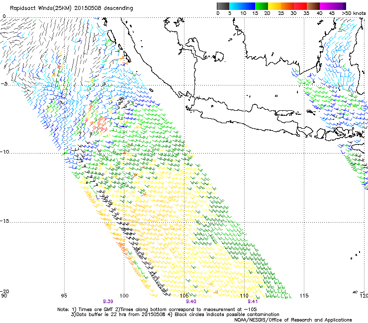This screenshot has height=323, width=368.
Task: Click the legend label '15'
Action: pyautogui.click(x=255, y=13)
